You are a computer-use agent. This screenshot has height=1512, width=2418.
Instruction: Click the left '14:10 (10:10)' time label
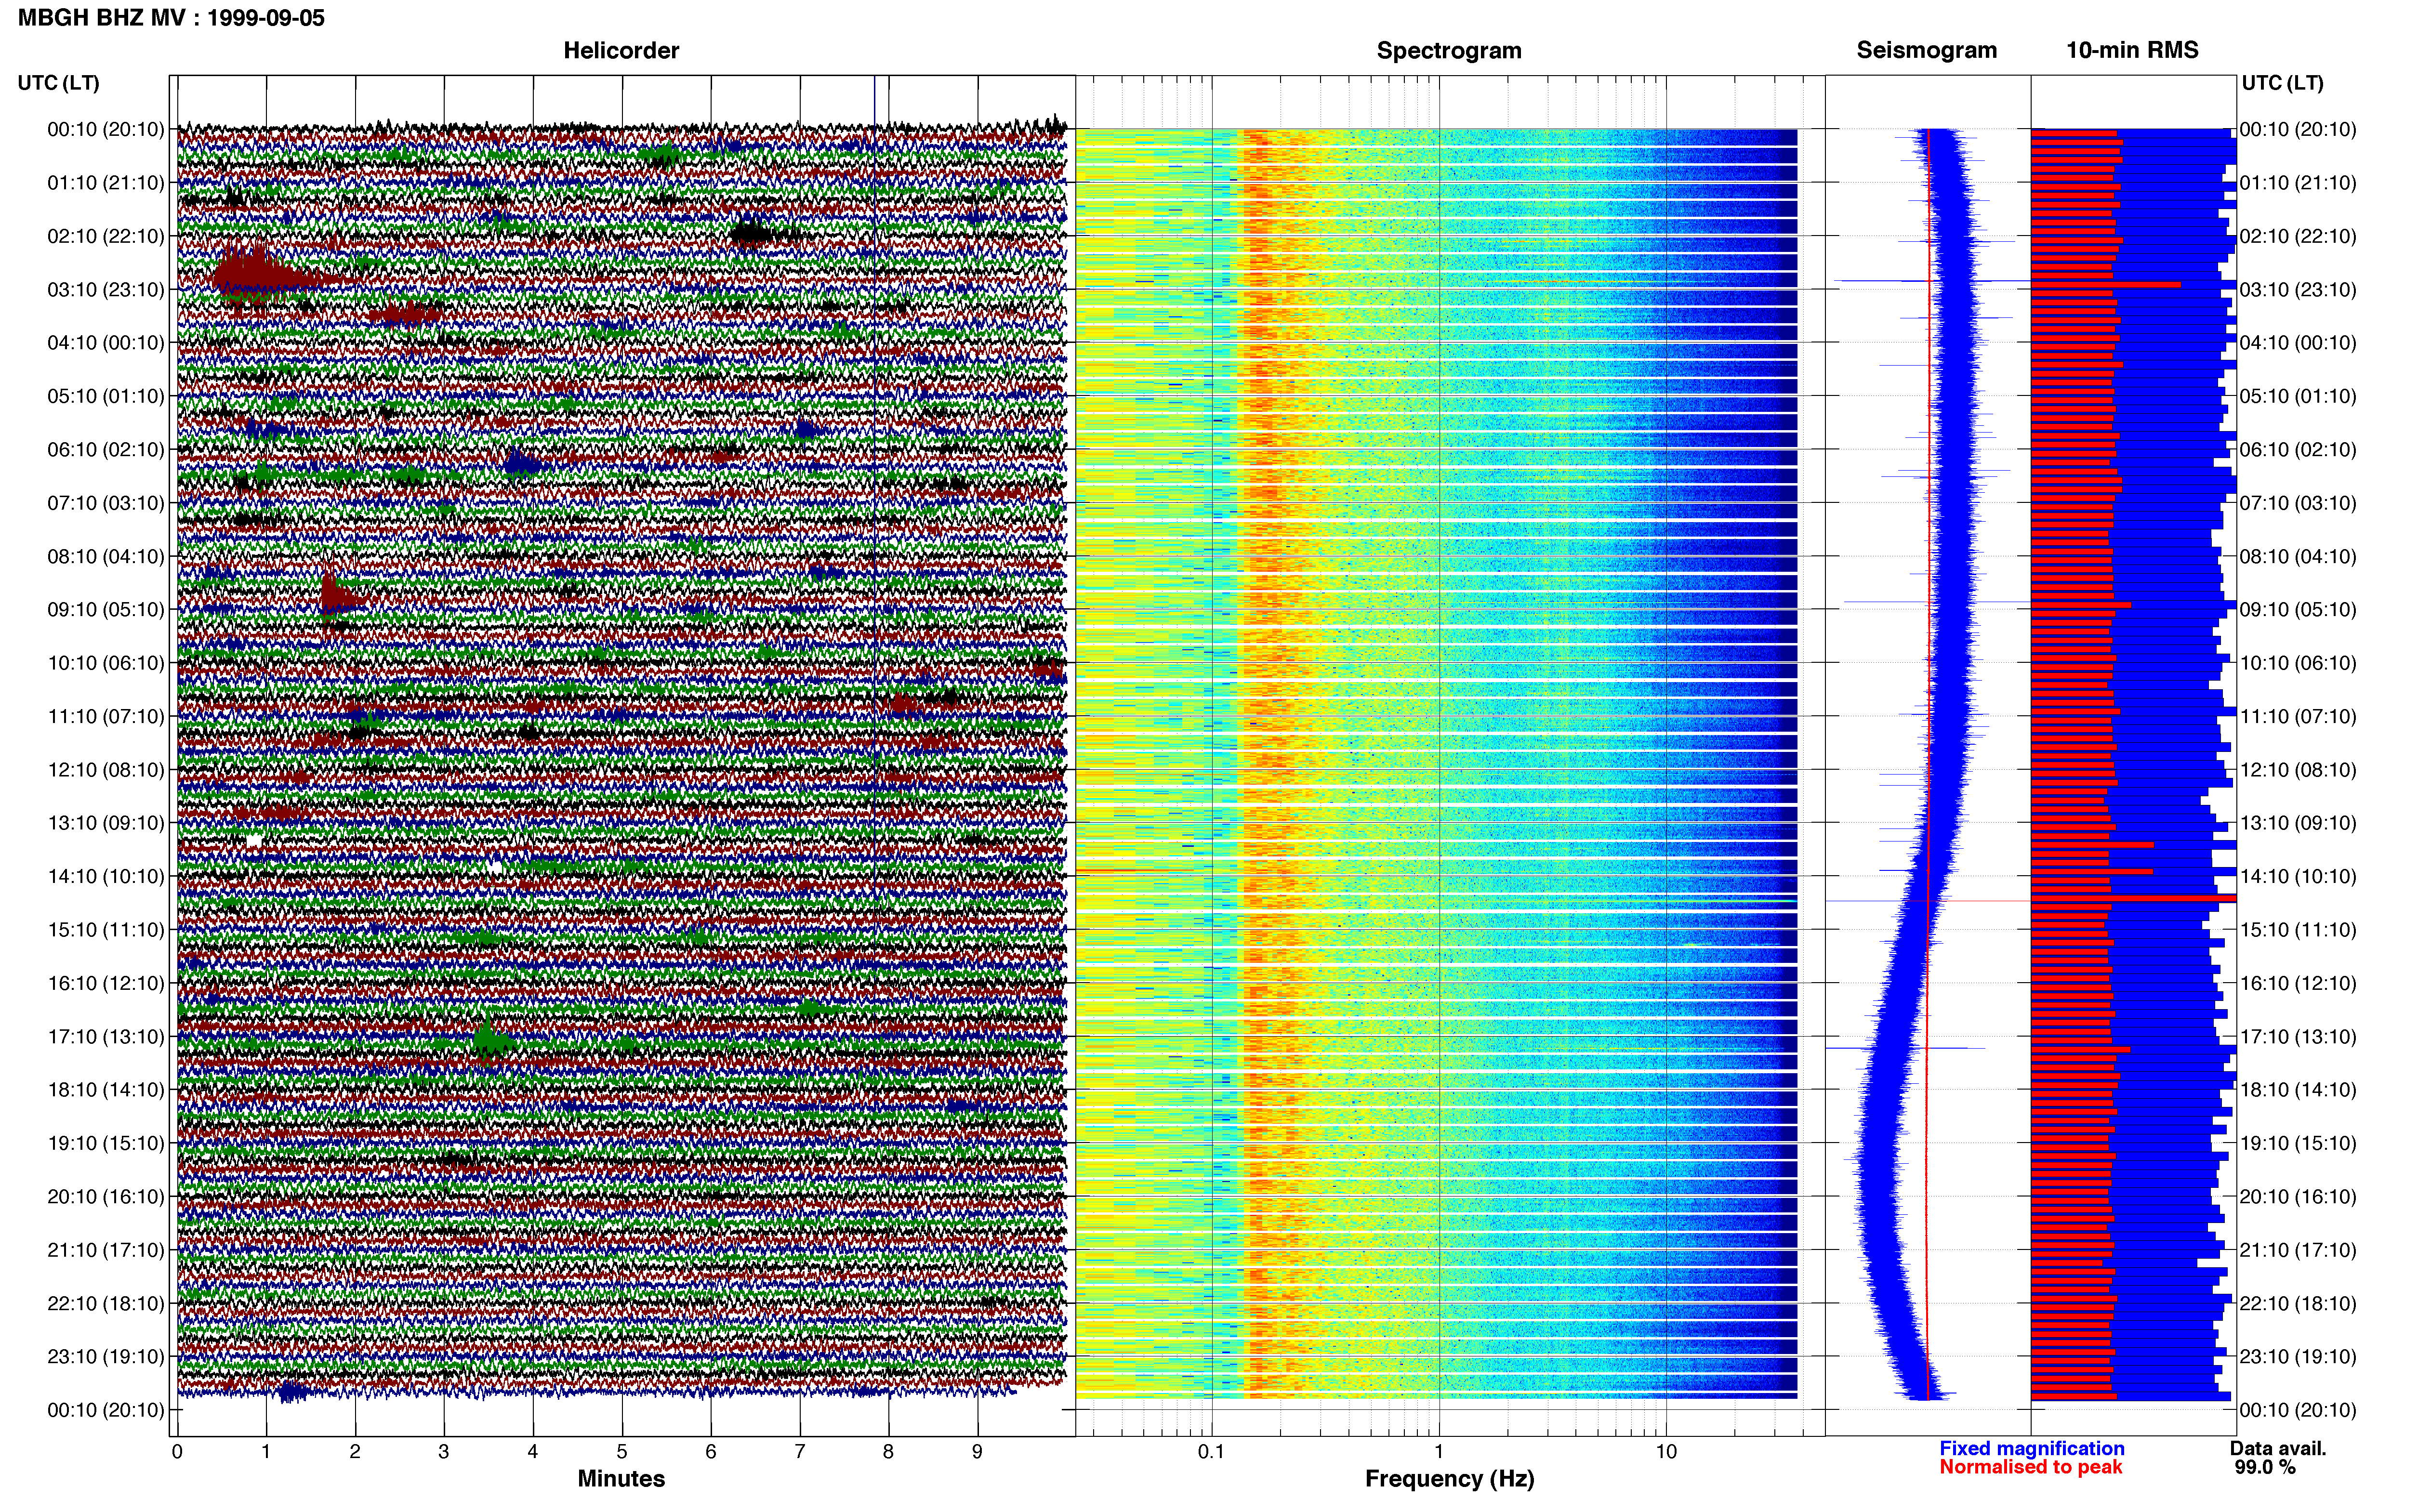pyautogui.click(x=106, y=877)
